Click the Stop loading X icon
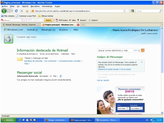This screenshot has height=123, width=164. [22, 11]
